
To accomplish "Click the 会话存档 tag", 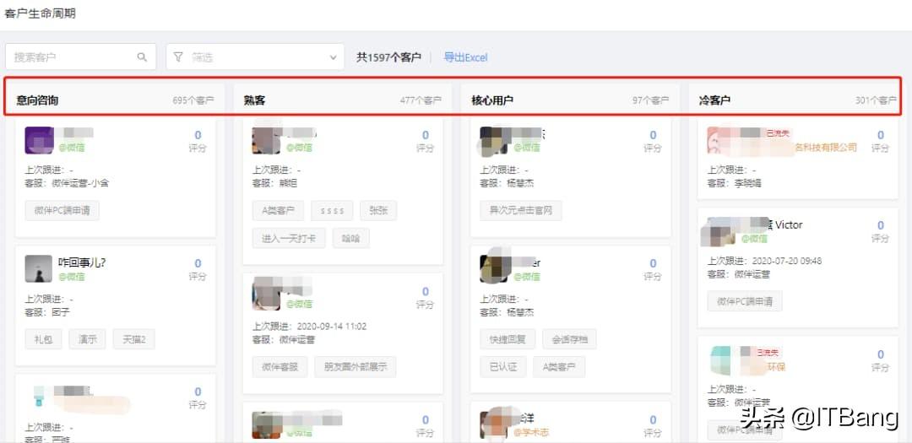I will pos(569,339).
